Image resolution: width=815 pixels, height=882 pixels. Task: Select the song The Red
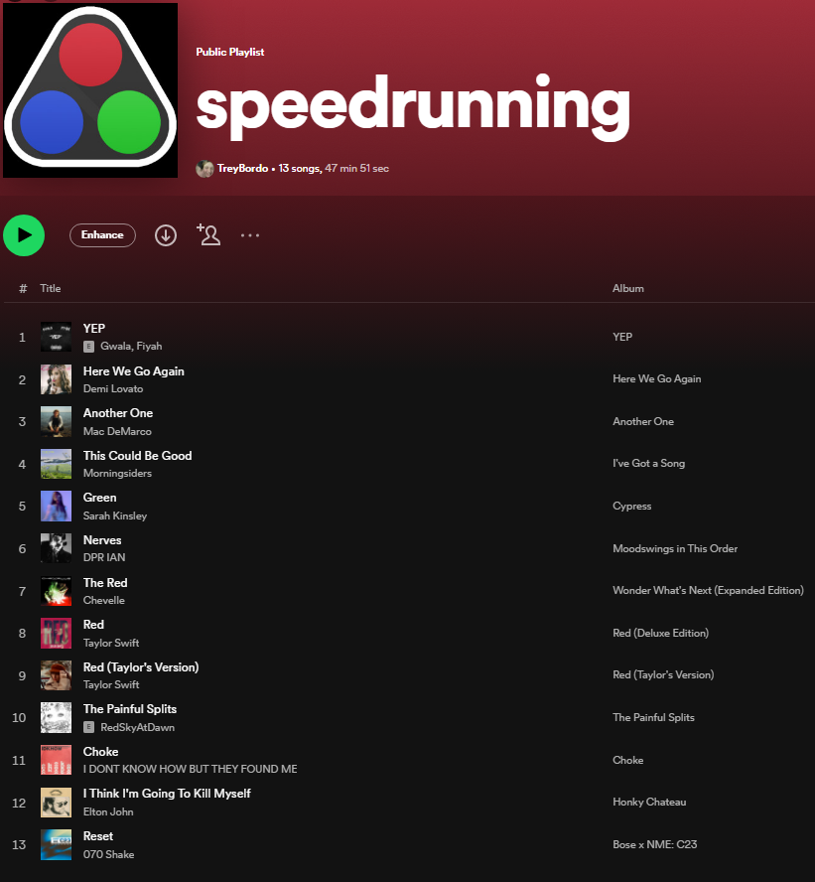105,583
